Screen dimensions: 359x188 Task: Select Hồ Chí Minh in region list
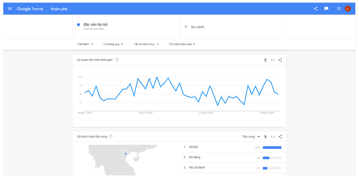point(197,168)
